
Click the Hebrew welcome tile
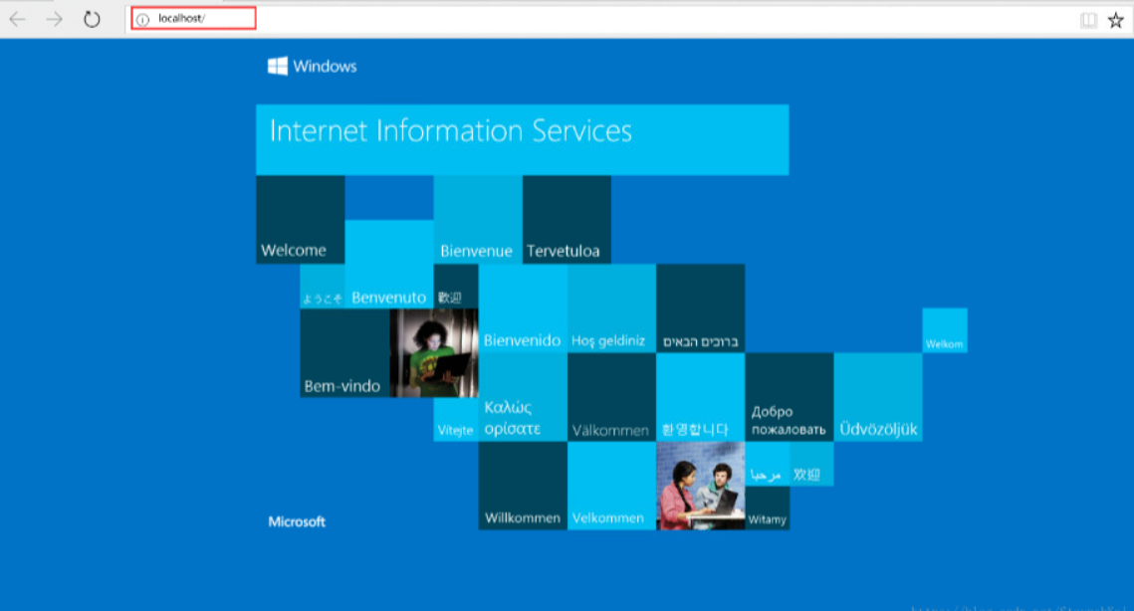pos(701,308)
